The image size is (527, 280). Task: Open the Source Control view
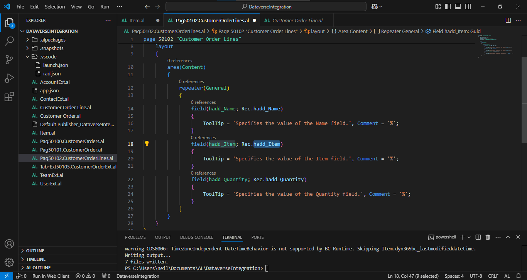(9, 60)
